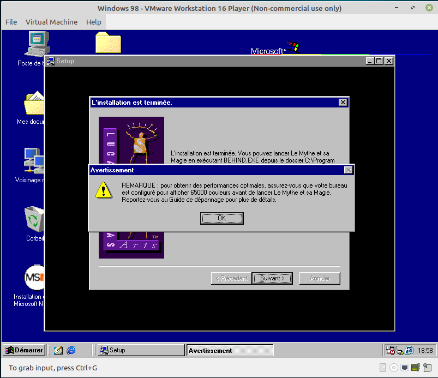The height and width of the screenshot is (378, 438).
Task: Click the Setup title bar icon
Action: (x=51, y=61)
